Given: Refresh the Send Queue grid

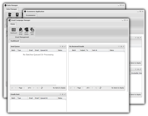Looking at the screenshot, I should (x=42, y=88).
